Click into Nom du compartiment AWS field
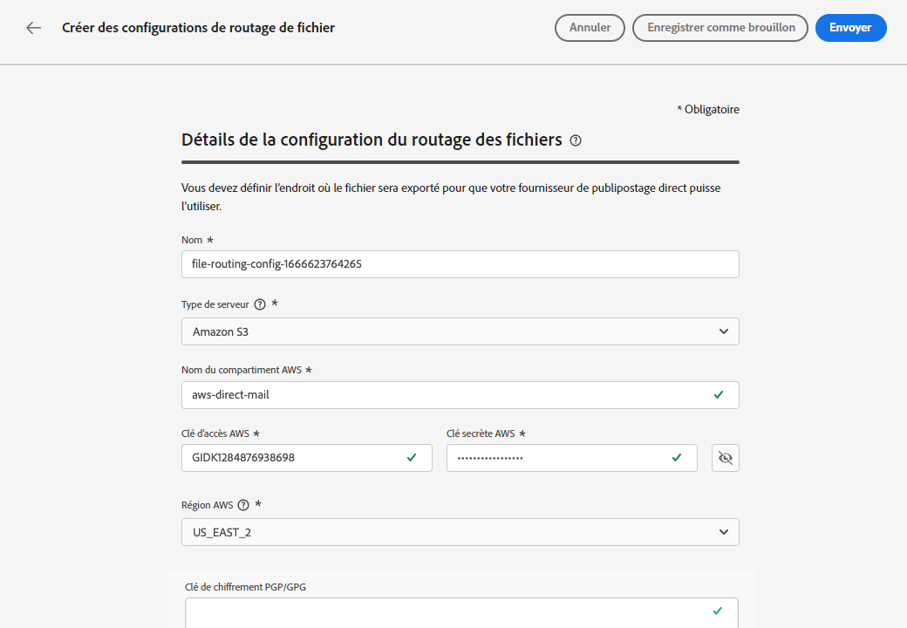Viewport: 907px width, 628px height. pyautogui.click(x=445, y=395)
